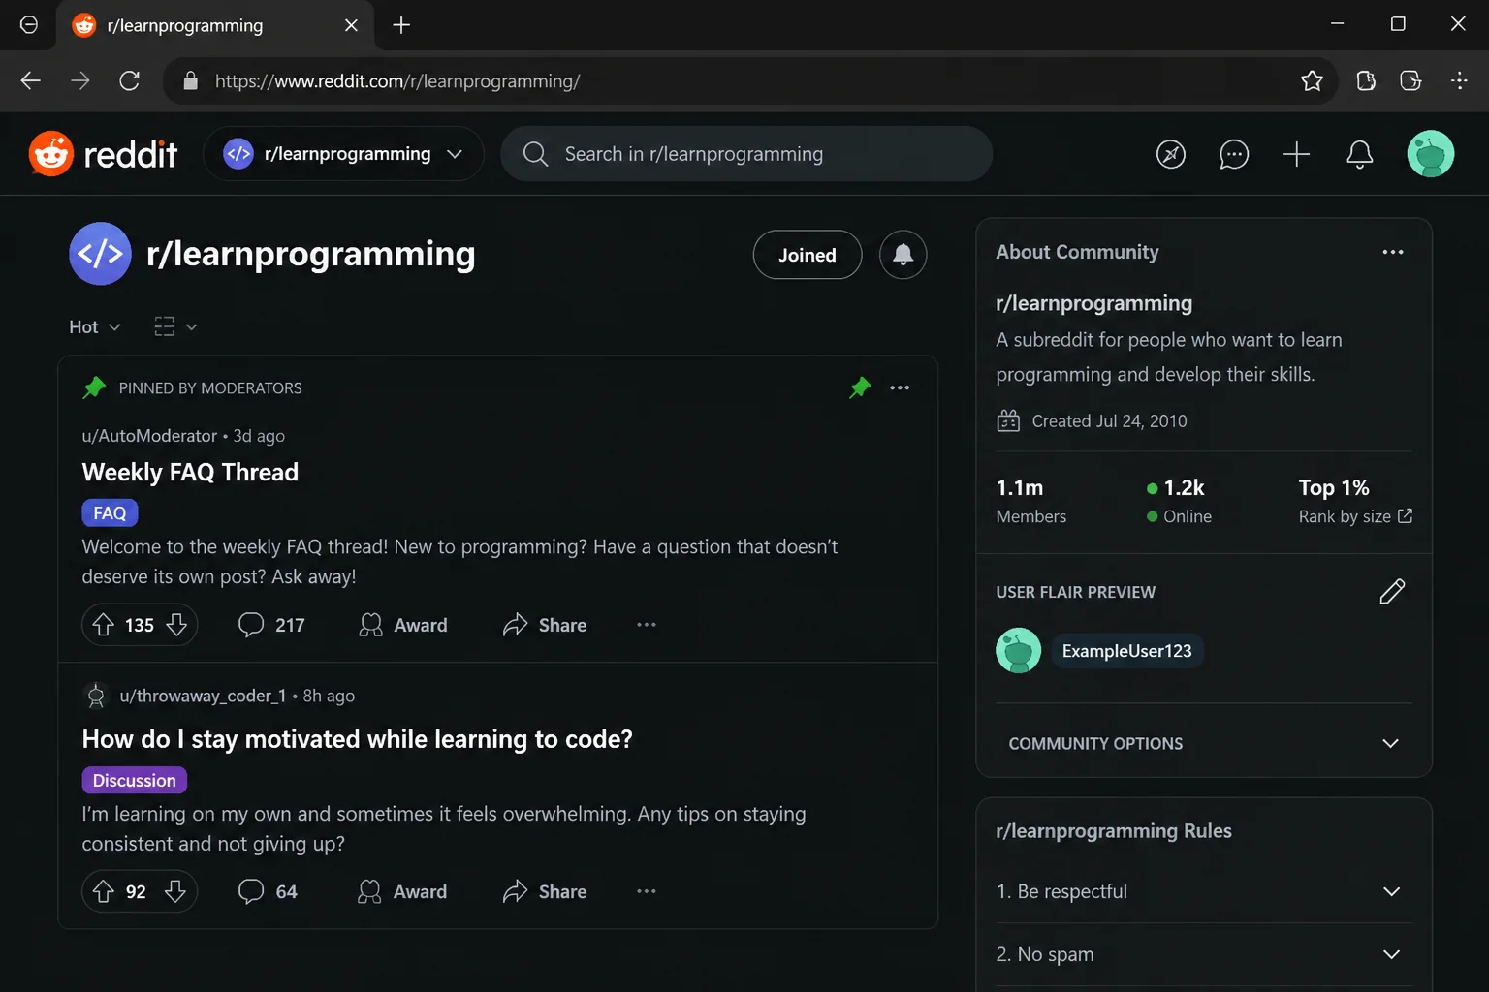Click the r/learnprogramming community icon in header
The height and width of the screenshot is (992, 1489).
tap(238, 154)
